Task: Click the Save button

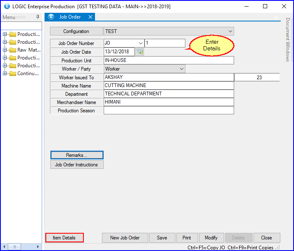Action: (162, 238)
